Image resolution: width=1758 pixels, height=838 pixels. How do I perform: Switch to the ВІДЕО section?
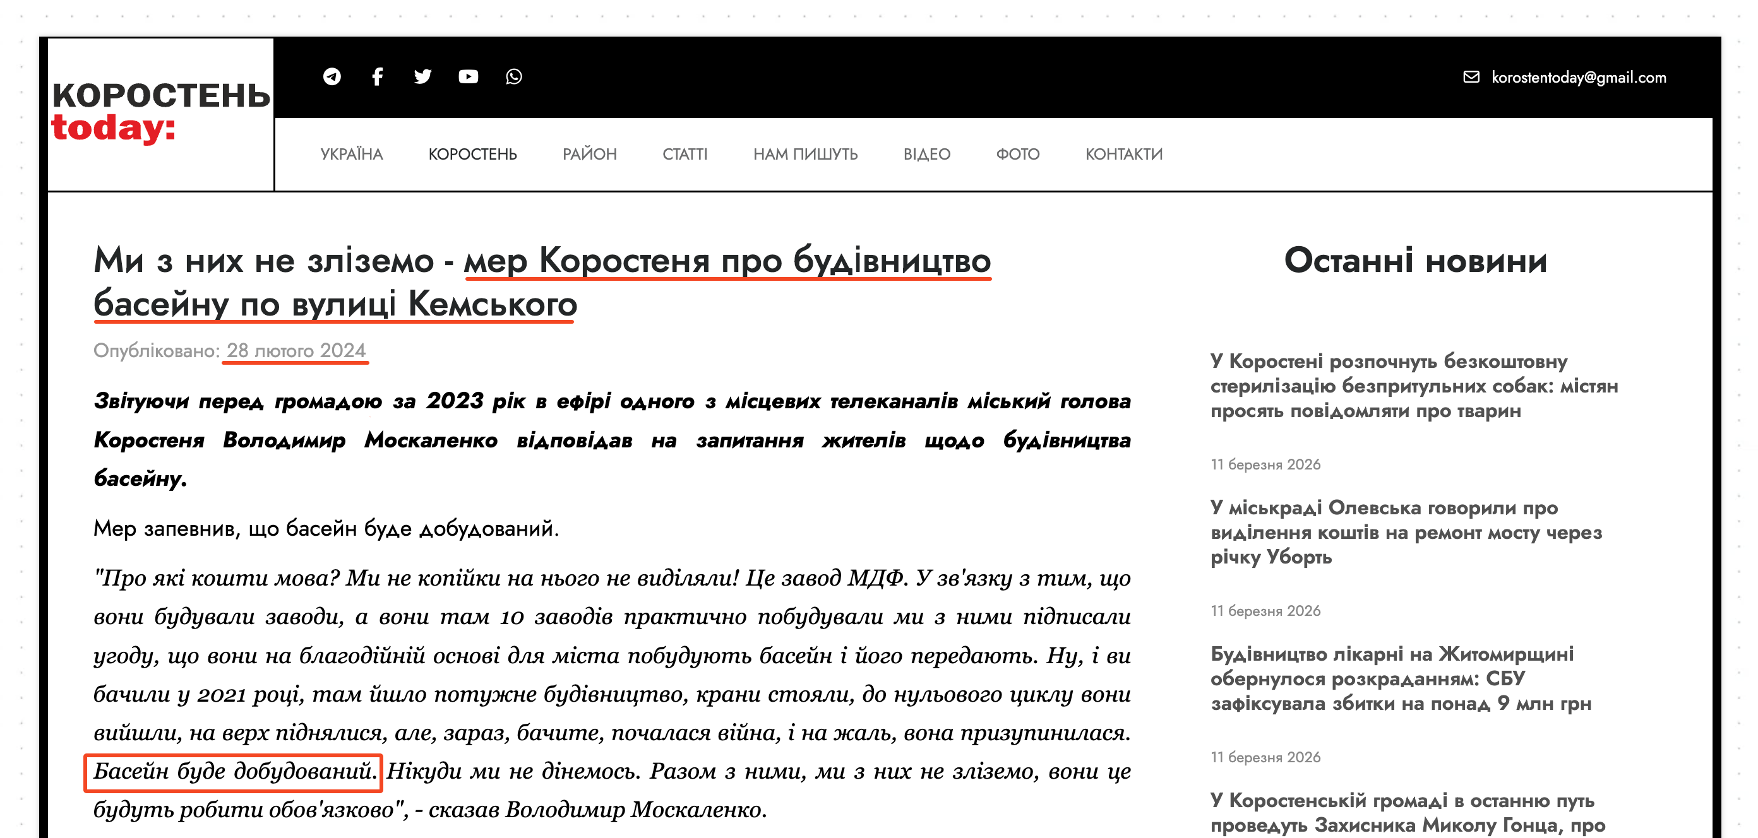pos(927,154)
